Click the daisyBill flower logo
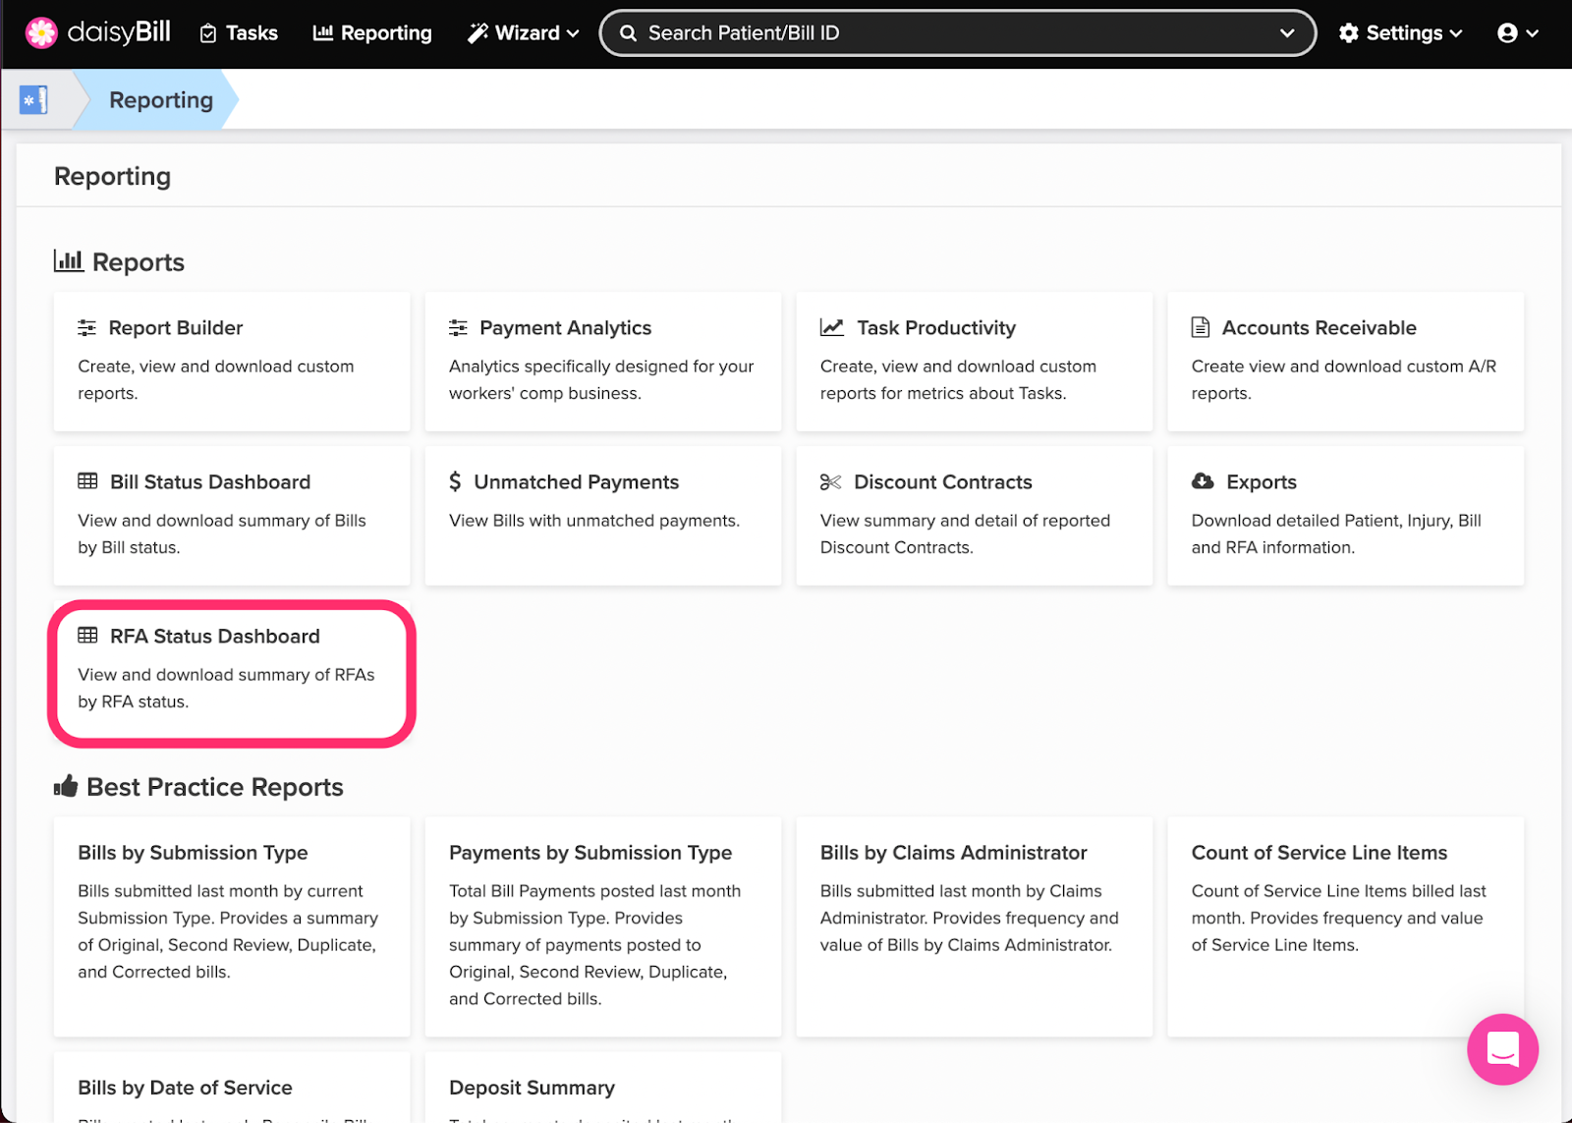The height and width of the screenshot is (1123, 1572). [41, 32]
